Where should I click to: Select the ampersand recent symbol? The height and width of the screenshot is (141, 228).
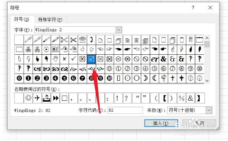(190, 98)
